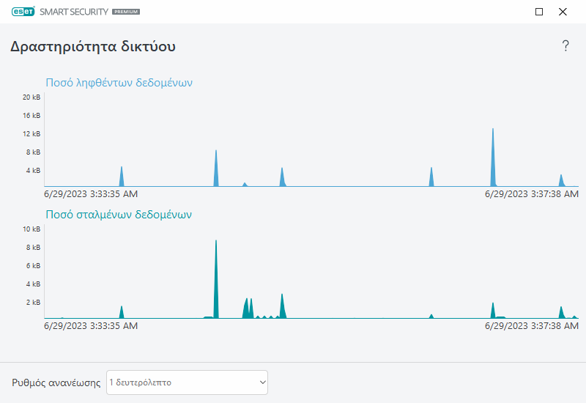Open the help question mark icon
586x403 pixels.
pos(565,46)
